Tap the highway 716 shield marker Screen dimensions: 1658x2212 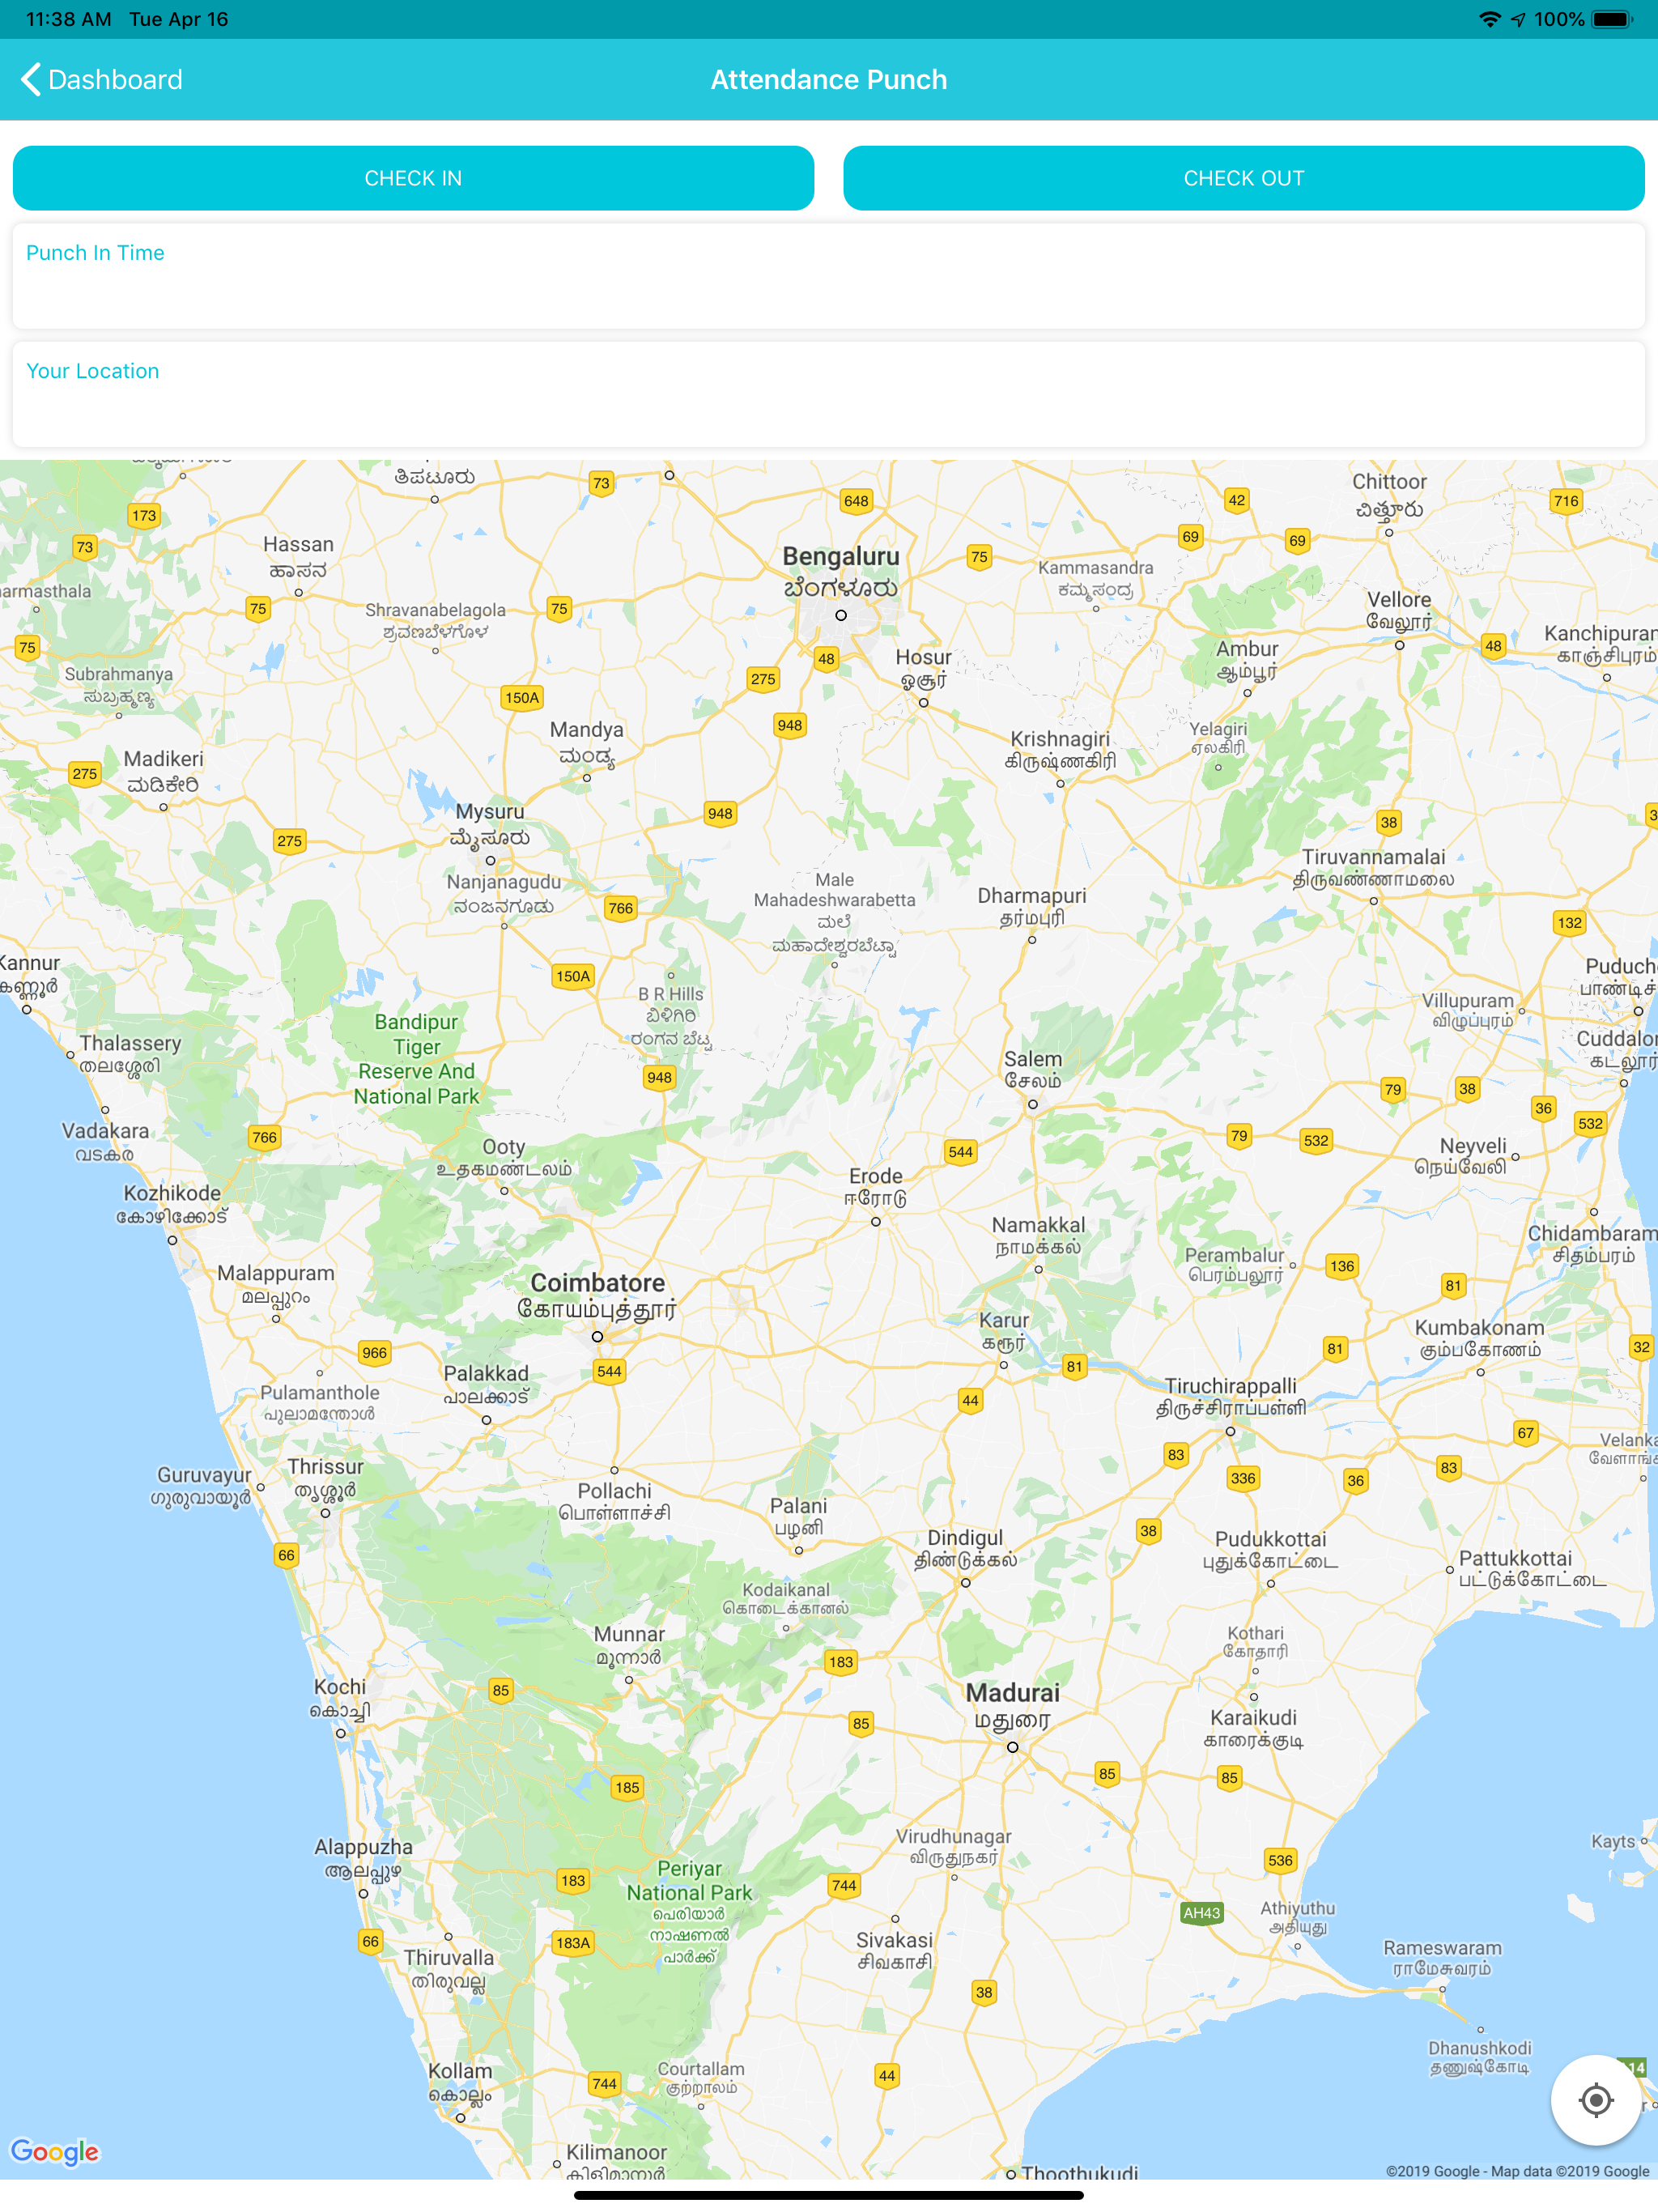(1566, 501)
